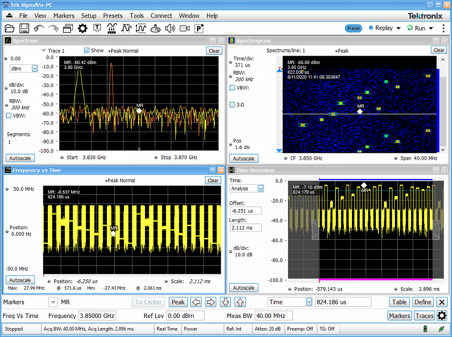Open the Setup menu
Image resolution: width=452 pixels, height=337 pixels.
pyautogui.click(x=88, y=16)
